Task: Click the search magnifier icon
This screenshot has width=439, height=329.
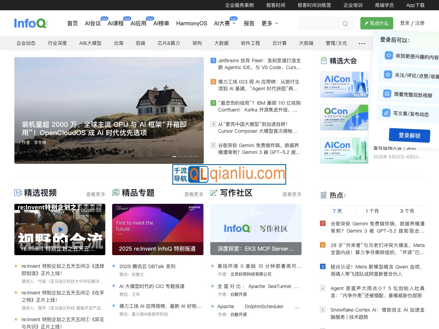Action: point(345,24)
